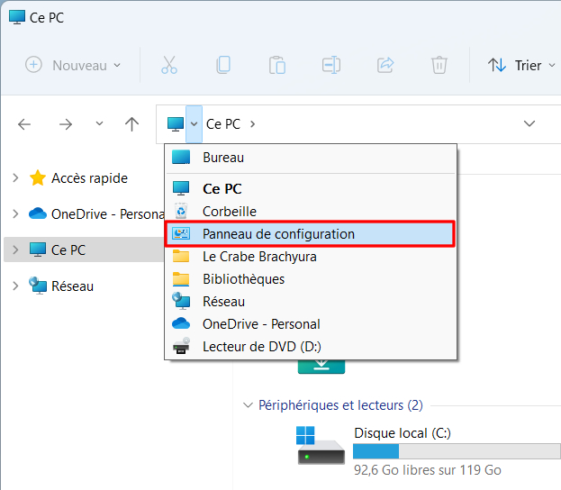The width and height of the screenshot is (561, 490).
Task: Select Lecteur de DVD (D:) entry
Action: tap(311, 347)
